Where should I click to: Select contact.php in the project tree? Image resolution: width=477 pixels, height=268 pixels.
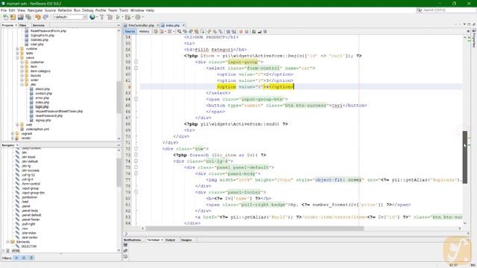tap(43, 94)
